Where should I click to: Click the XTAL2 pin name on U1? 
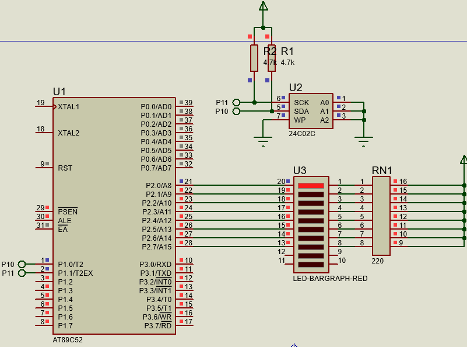(69, 133)
